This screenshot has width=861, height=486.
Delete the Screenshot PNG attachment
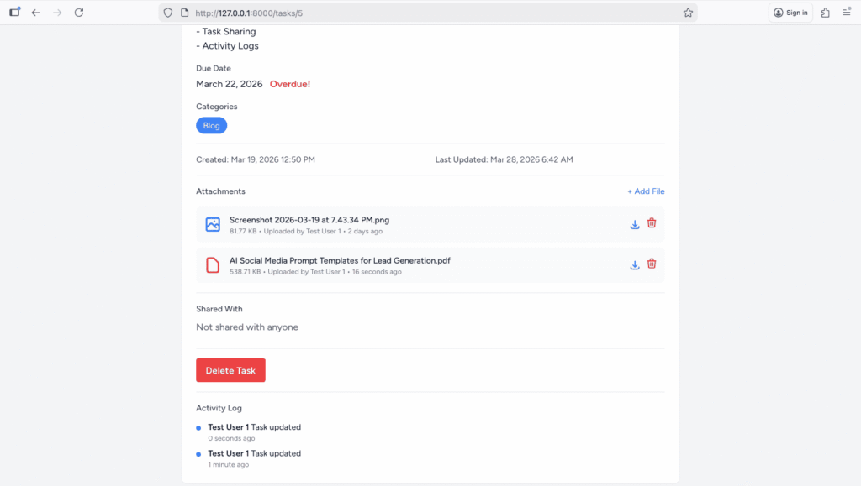pos(652,224)
